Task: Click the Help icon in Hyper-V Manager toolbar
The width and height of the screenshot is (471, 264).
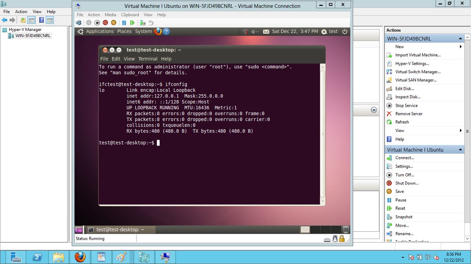Action: [42, 20]
